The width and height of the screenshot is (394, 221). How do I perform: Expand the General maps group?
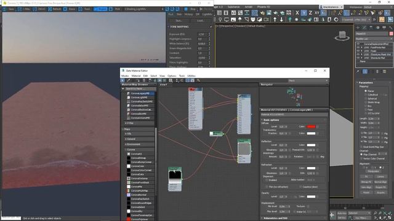[x=140, y=139]
